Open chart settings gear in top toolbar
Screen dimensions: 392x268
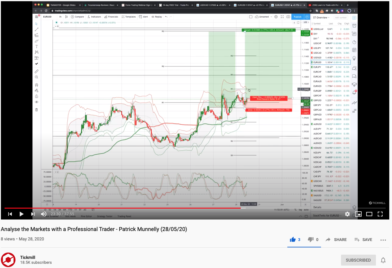click(x=276, y=17)
